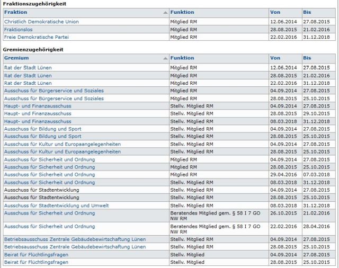Screen dimensions: 339x268
Task: Sort Gremium table by Von header
Action: (x=275, y=58)
